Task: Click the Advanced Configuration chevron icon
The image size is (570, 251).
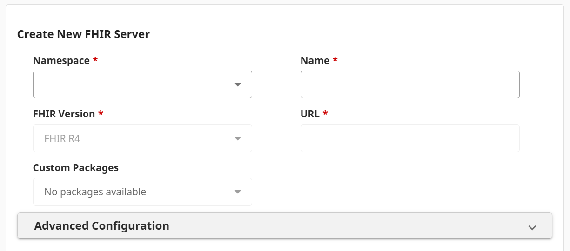Action: (x=532, y=227)
